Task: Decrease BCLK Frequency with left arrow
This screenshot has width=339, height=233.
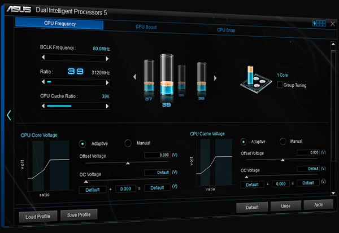Action: 43,57
